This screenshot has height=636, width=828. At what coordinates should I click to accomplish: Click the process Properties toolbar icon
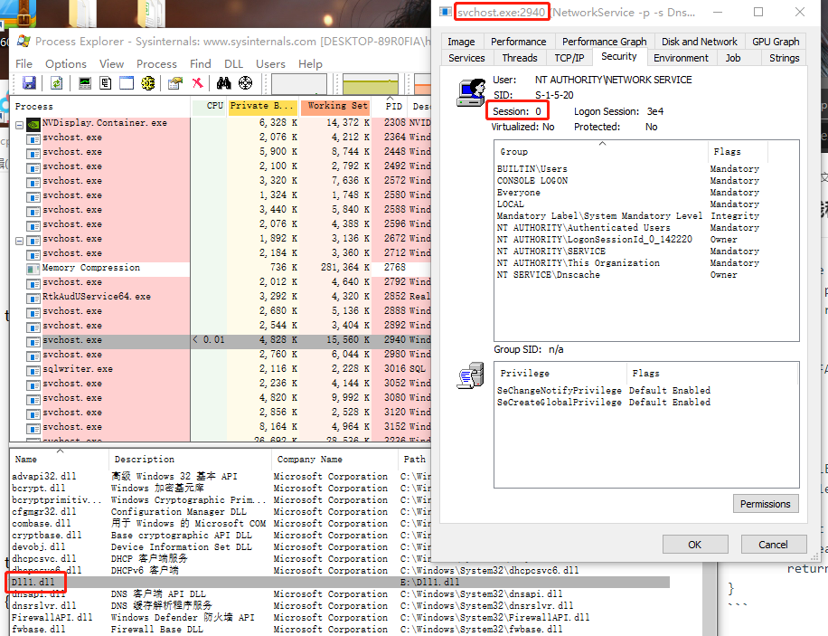[175, 83]
